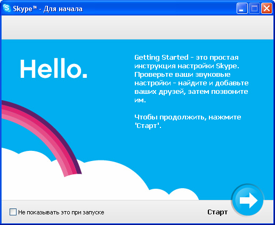Close the Skype Getting Started window

tap(266, 9)
